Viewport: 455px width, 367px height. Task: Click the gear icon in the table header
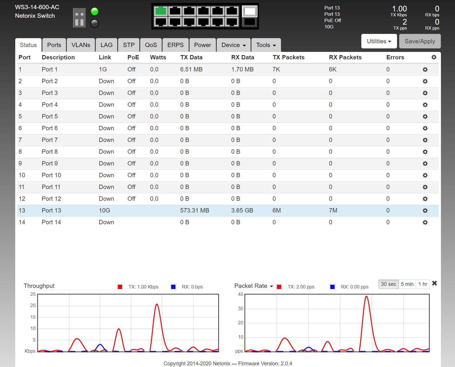click(x=434, y=57)
